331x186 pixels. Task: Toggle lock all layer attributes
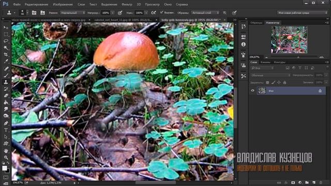pos(284,83)
